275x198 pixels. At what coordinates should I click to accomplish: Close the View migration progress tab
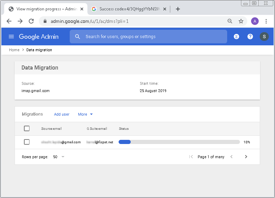(x=82, y=9)
